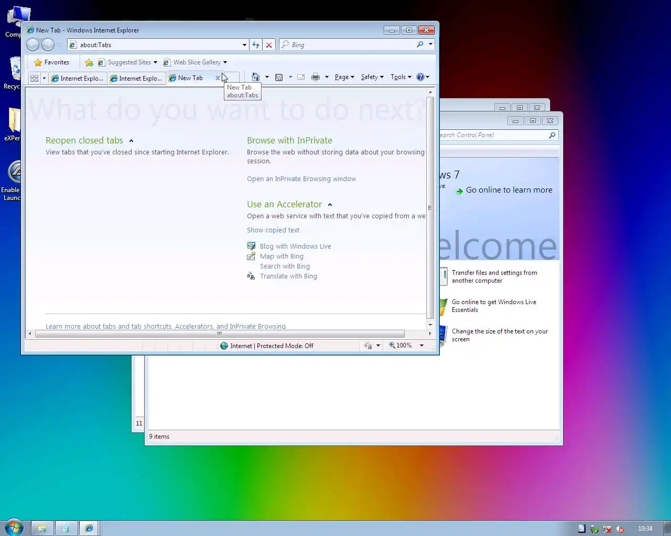Image resolution: width=671 pixels, height=536 pixels.
Task: Click the about:Tabs address bar field
Action: [x=157, y=45]
